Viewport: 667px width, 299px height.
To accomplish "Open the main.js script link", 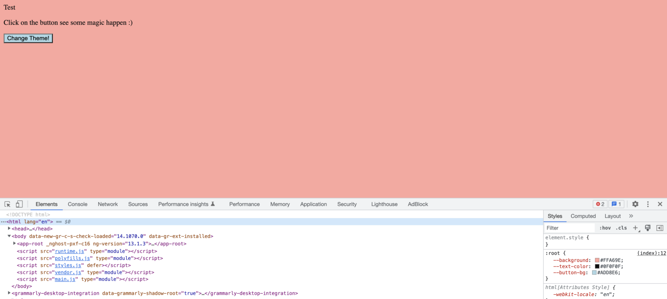I will coord(65,279).
